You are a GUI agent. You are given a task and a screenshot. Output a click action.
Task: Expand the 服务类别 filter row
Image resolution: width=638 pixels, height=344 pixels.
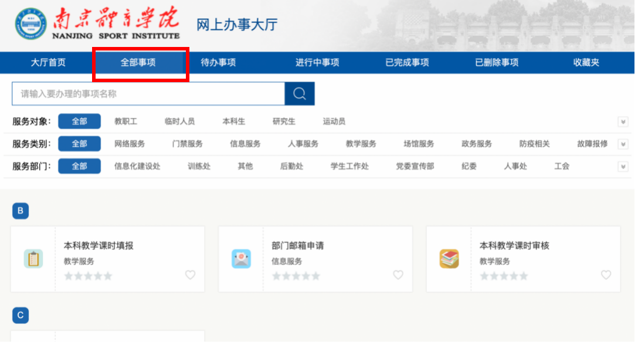click(x=623, y=144)
